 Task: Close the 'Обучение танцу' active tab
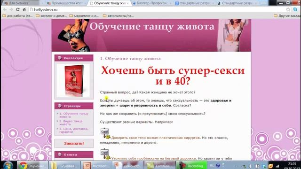tap(127, 3)
